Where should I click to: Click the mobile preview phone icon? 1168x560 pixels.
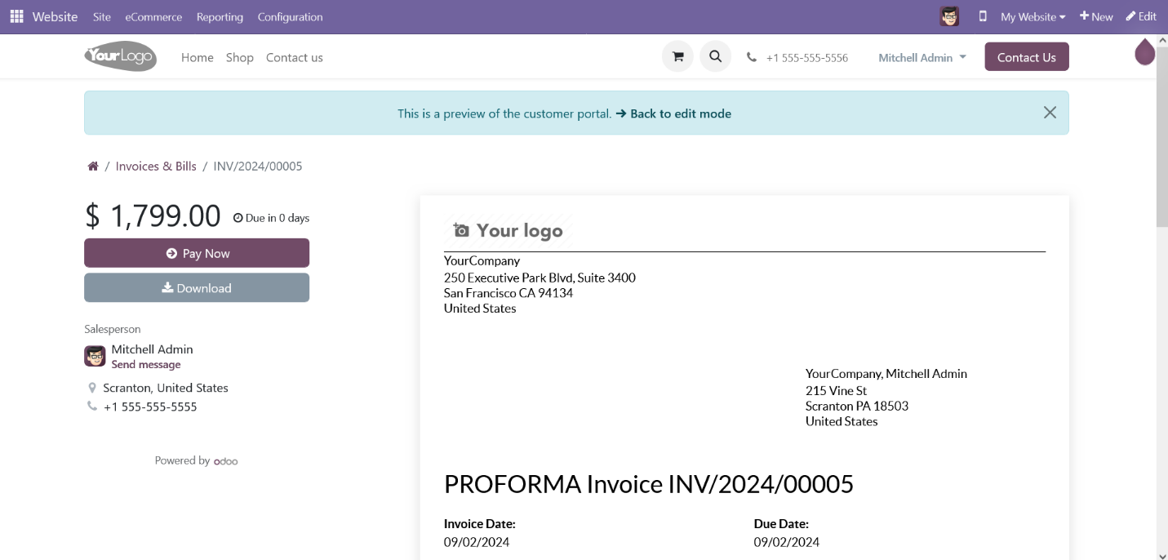click(x=983, y=16)
